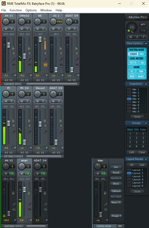This screenshot has width=149, height=228.
Task: Click the Talkback button
Action: tap(116, 191)
